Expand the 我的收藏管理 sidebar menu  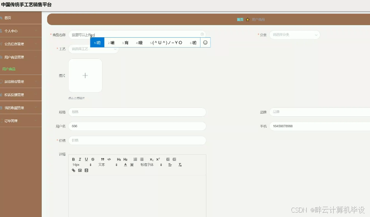pos(21,108)
